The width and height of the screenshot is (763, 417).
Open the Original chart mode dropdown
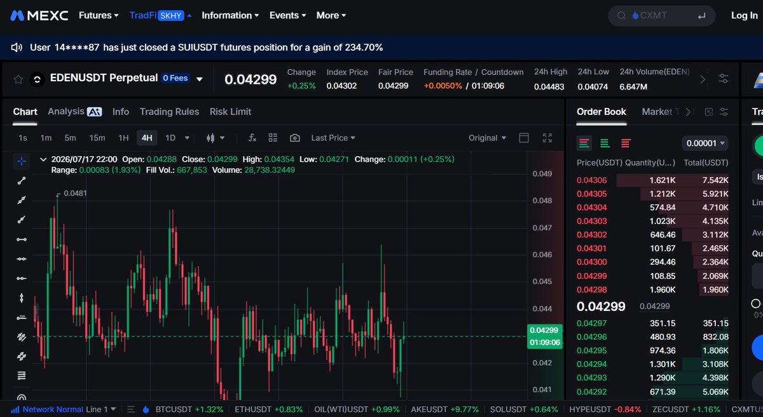(x=488, y=138)
